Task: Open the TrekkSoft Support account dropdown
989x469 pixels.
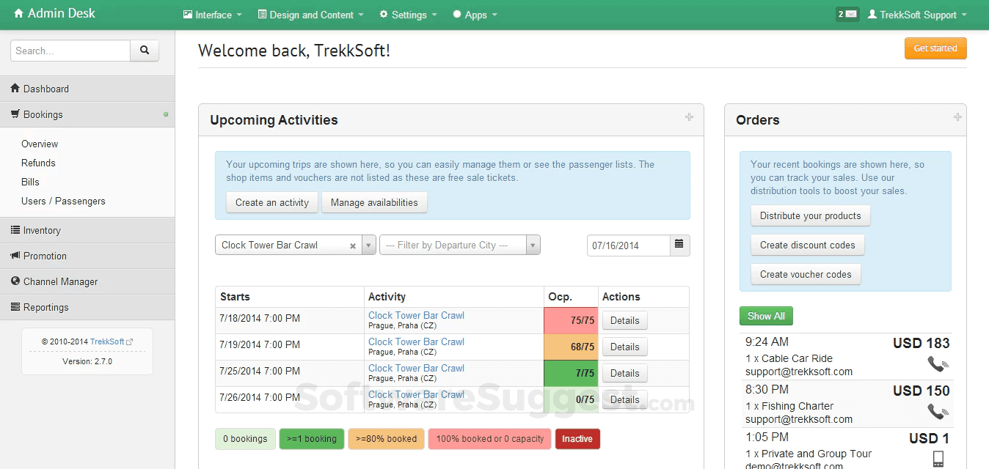Action: (916, 13)
